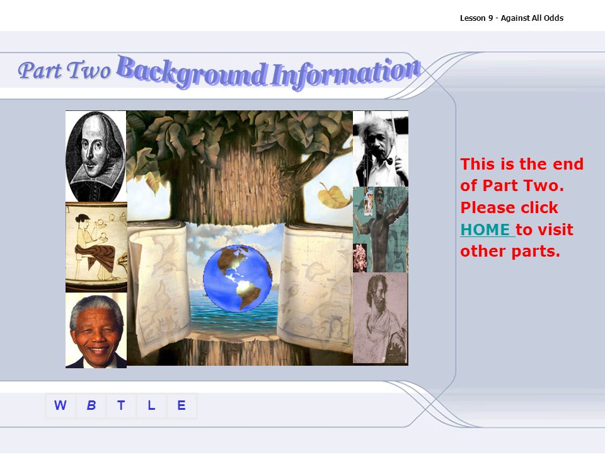Open the W navigation button
Image resolution: width=605 pixels, height=454 pixels.
[60, 405]
